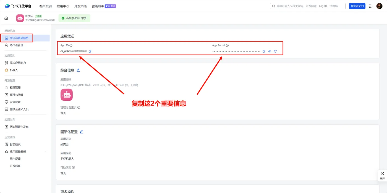This screenshot has height=193, width=387.
Task: Expand the side panel with 展开 button
Action: coord(382,176)
